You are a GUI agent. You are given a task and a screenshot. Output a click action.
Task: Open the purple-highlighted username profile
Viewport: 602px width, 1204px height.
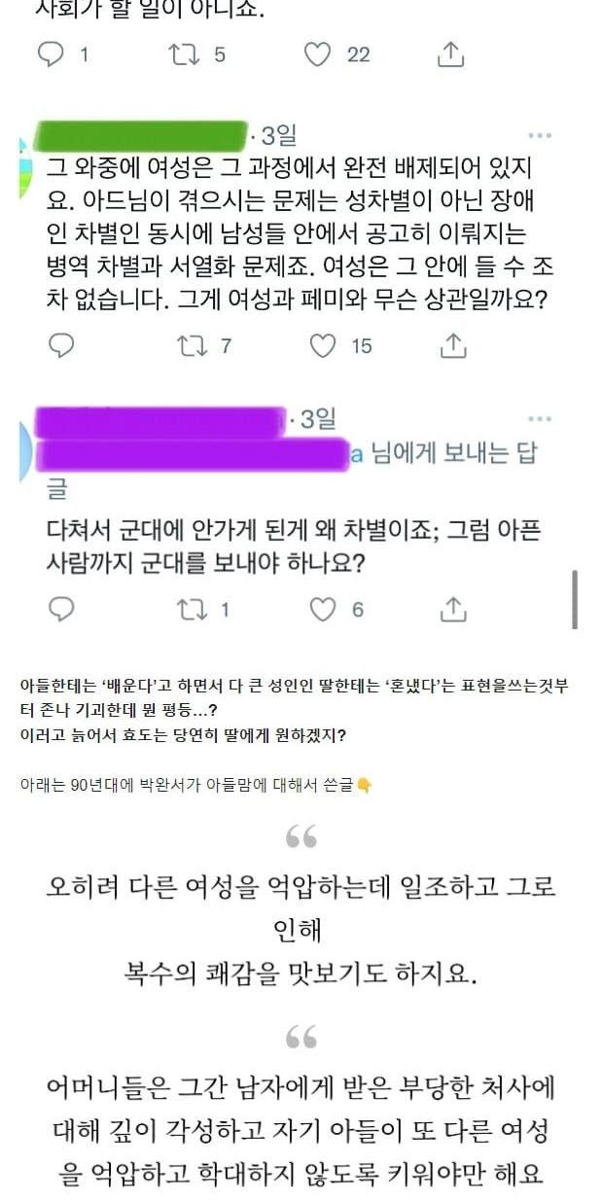pos(159,419)
